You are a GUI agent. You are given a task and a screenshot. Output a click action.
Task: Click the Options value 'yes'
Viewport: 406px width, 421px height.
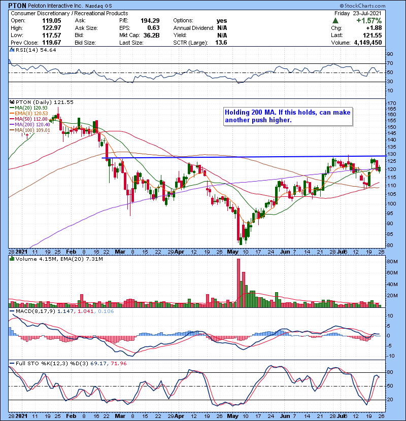click(x=222, y=21)
